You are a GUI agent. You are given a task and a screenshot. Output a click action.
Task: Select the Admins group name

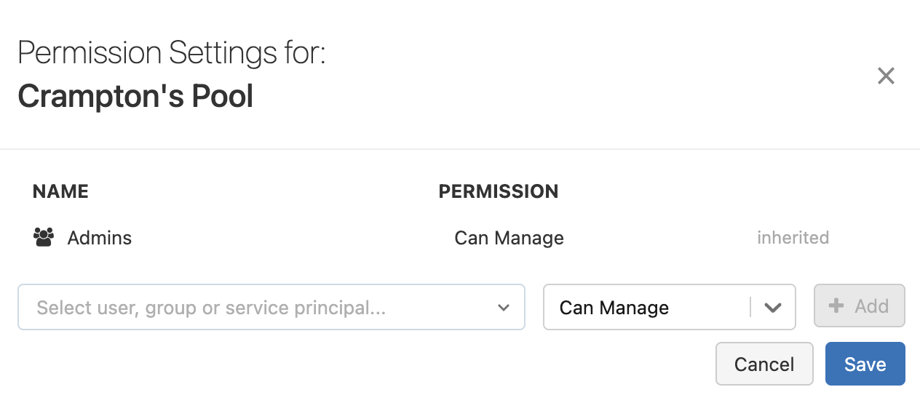[100, 238]
